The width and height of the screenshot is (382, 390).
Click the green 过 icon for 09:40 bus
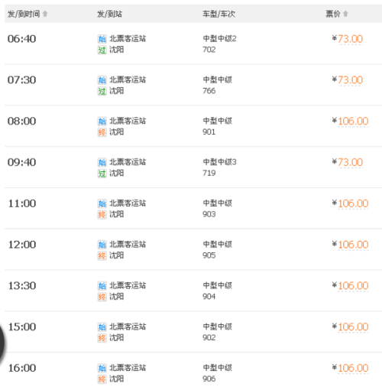coord(102,174)
